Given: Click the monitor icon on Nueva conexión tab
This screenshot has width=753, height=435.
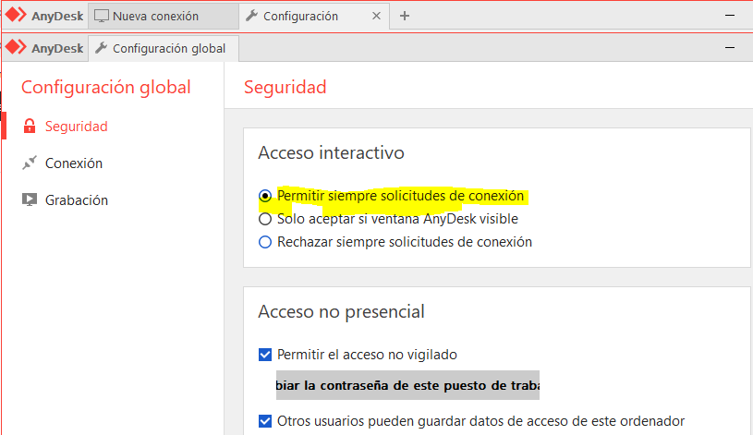Looking at the screenshot, I should click(x=102, y=16).
